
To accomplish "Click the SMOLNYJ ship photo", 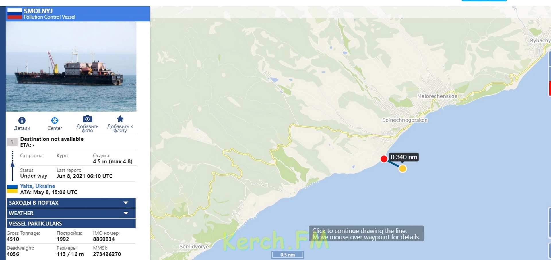I will tap(71, 67).
